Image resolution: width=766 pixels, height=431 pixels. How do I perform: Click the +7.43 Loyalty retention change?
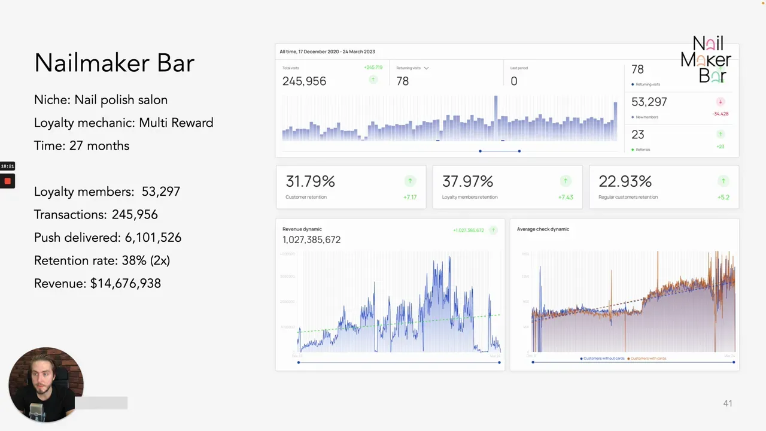(x=566, y=197)
